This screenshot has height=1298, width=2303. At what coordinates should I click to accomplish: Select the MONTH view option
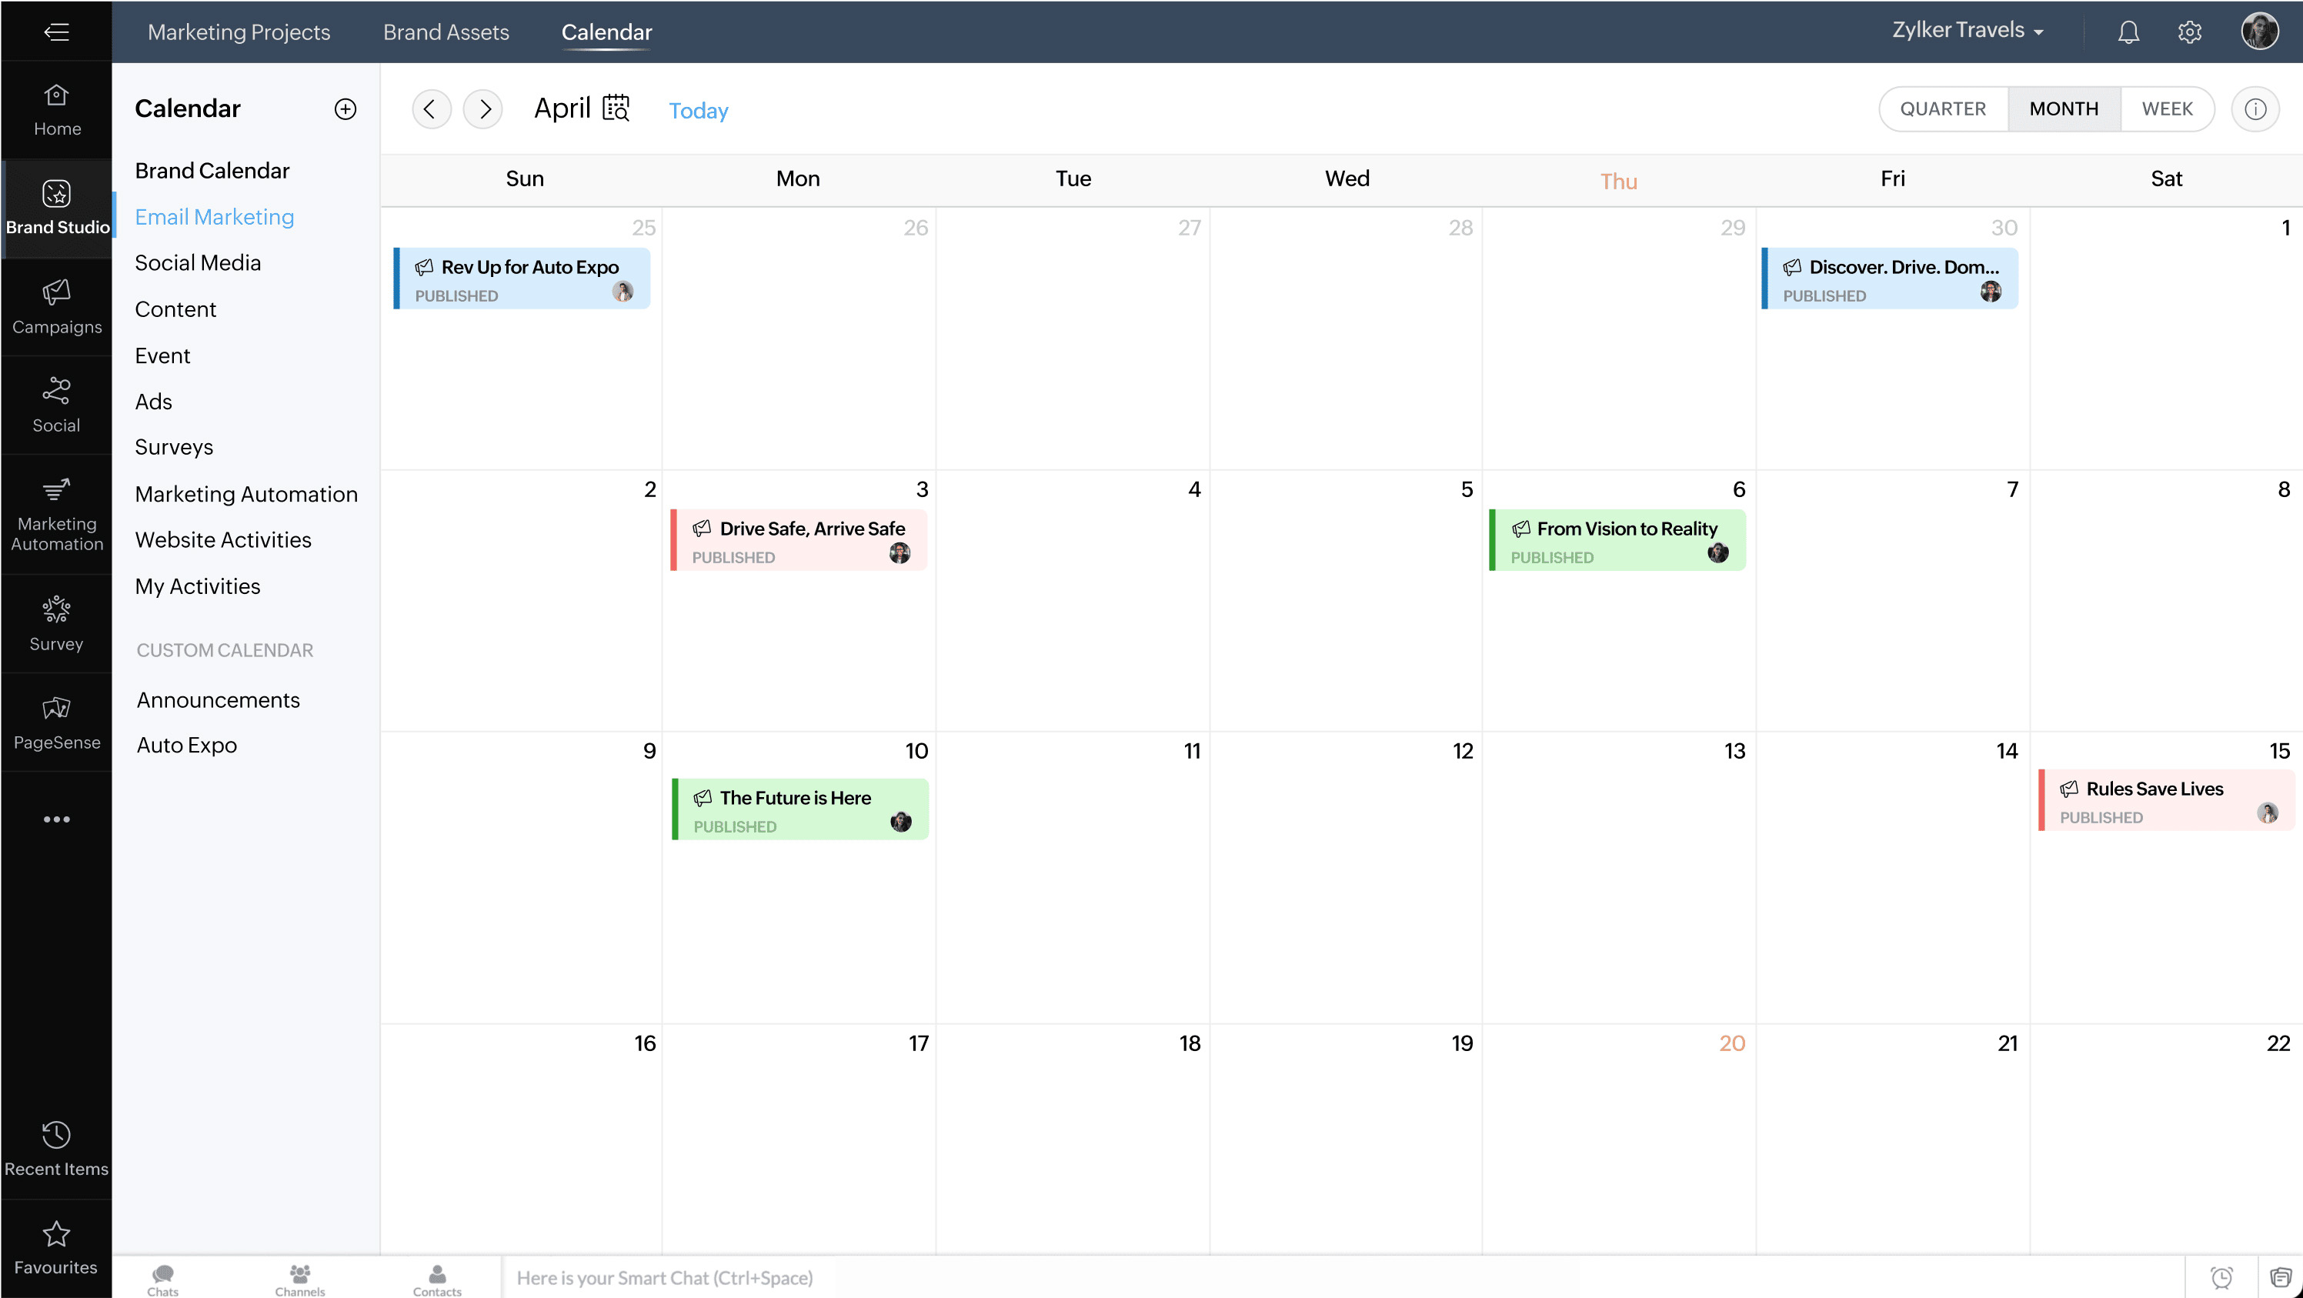click(2064, 109)
